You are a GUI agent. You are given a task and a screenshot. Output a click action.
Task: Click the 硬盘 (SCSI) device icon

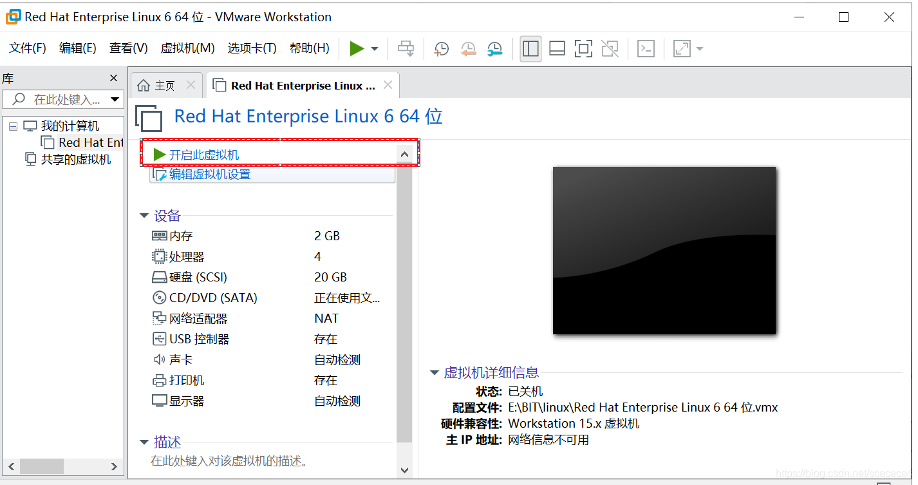[x=159, y=278]
